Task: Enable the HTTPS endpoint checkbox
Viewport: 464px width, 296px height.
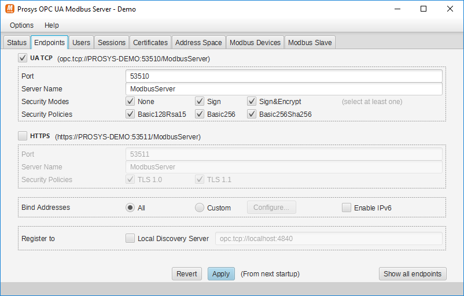Action: coord(23,136)
